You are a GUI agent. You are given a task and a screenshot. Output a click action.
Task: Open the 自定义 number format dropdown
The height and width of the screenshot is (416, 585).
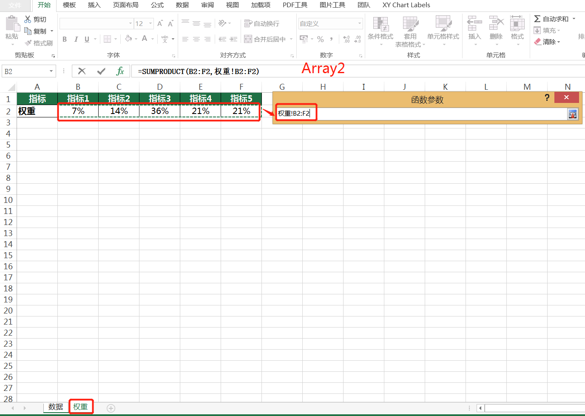[360, 23]
